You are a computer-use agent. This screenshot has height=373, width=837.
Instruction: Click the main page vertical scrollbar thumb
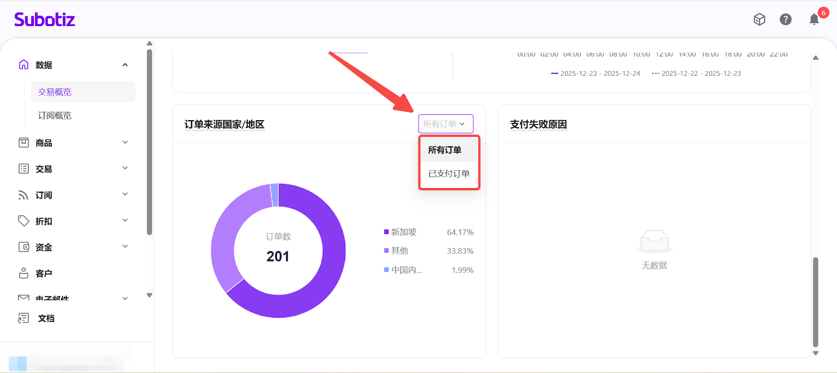(x=815, y=301)
